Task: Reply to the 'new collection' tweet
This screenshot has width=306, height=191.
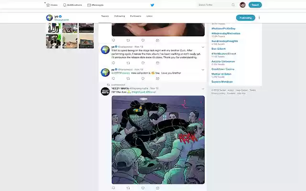Action: tap(113, 78)
